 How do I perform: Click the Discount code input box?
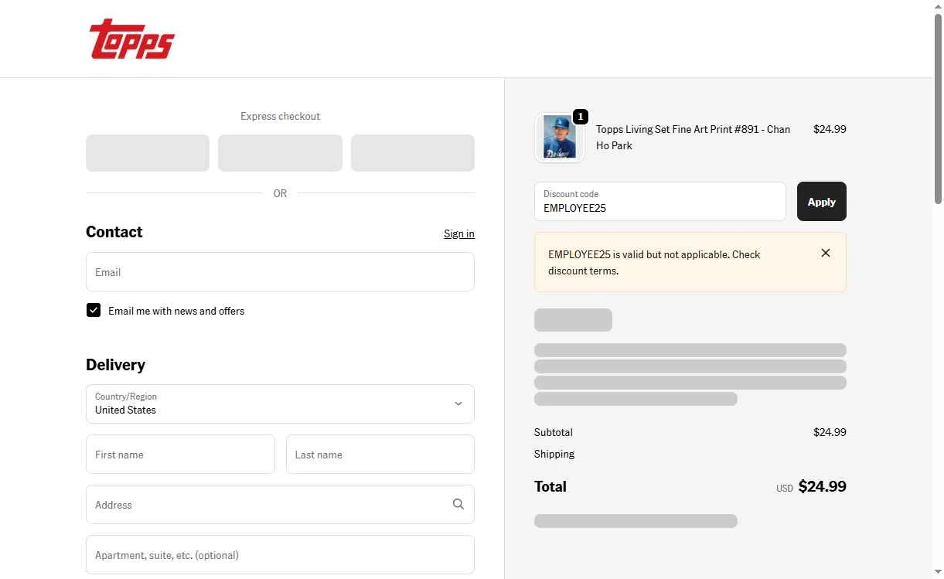point(659,202)
